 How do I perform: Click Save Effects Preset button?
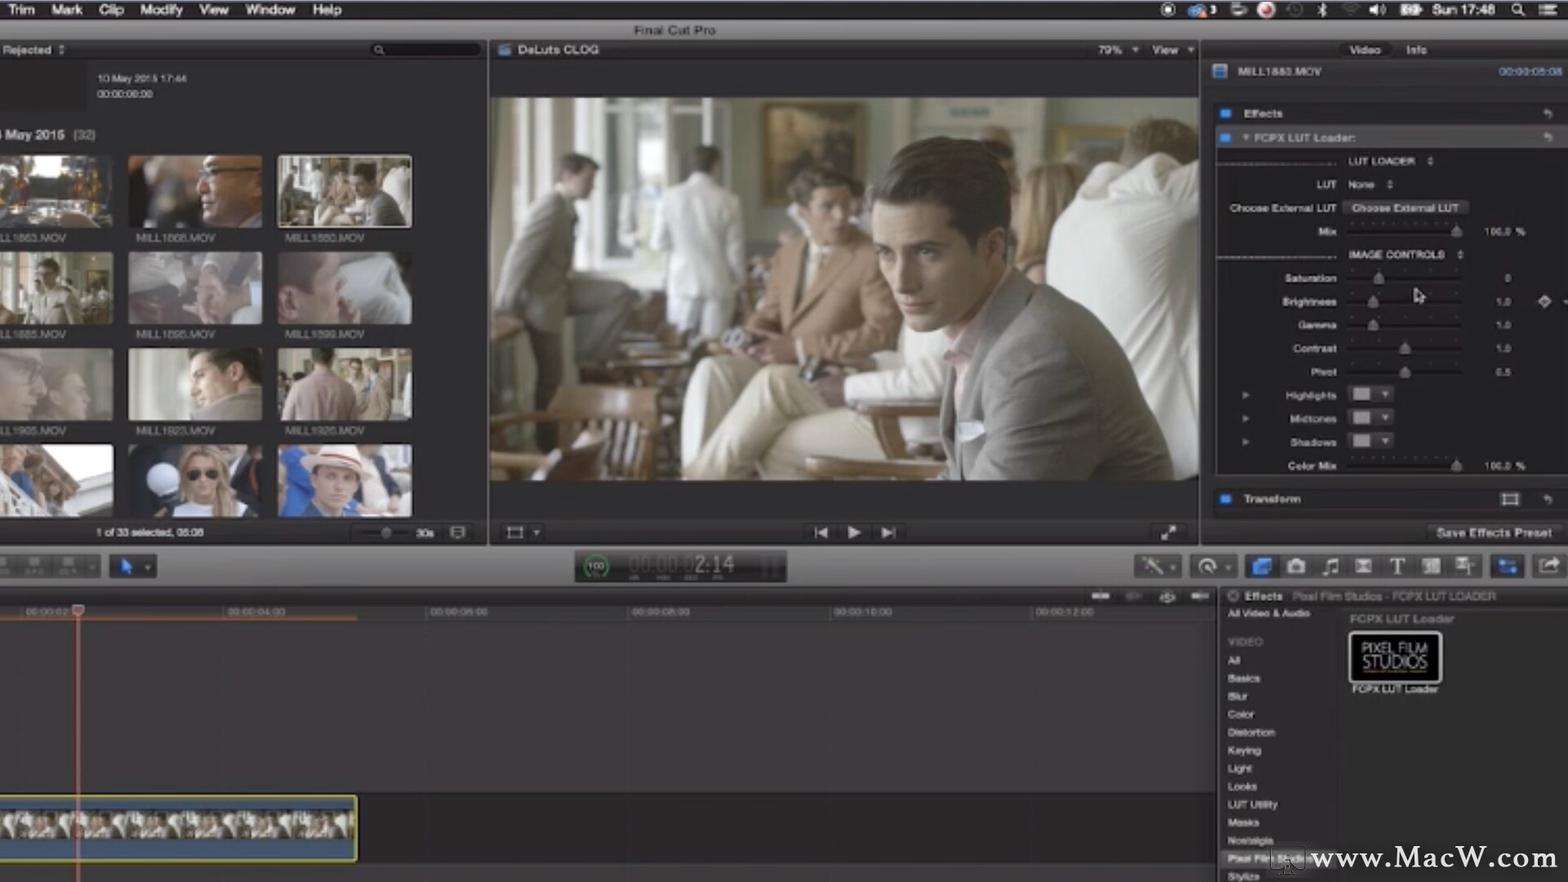1494,532
